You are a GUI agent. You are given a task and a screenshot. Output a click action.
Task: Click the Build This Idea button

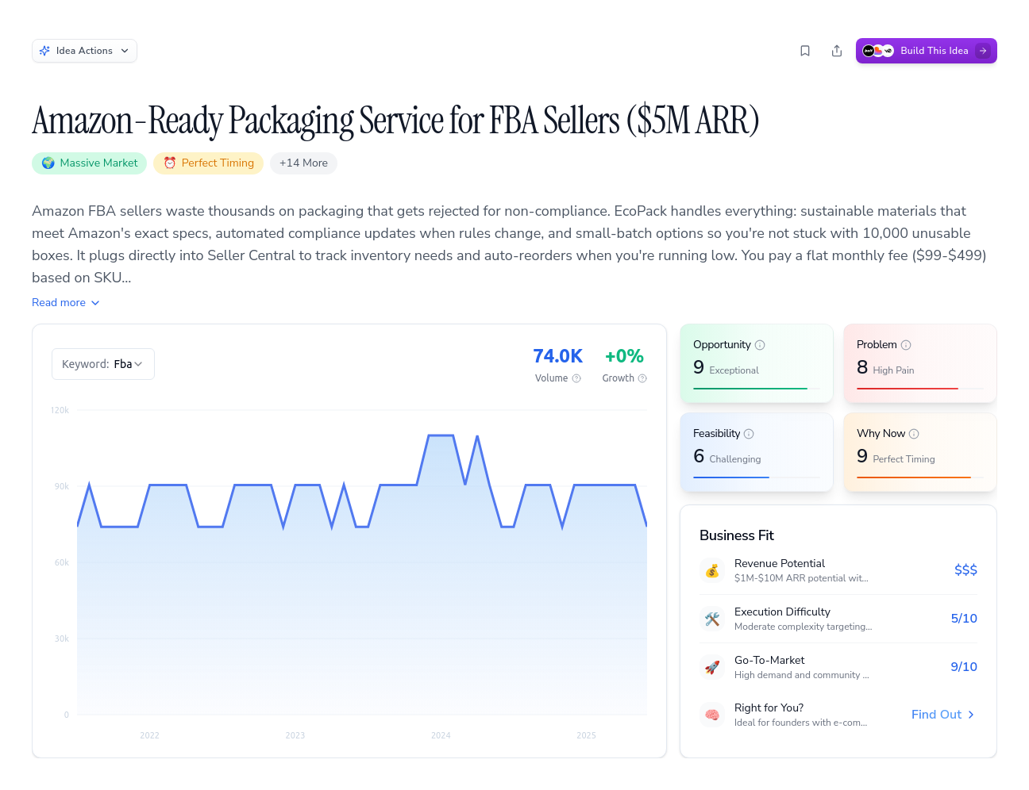click(927, 51)
